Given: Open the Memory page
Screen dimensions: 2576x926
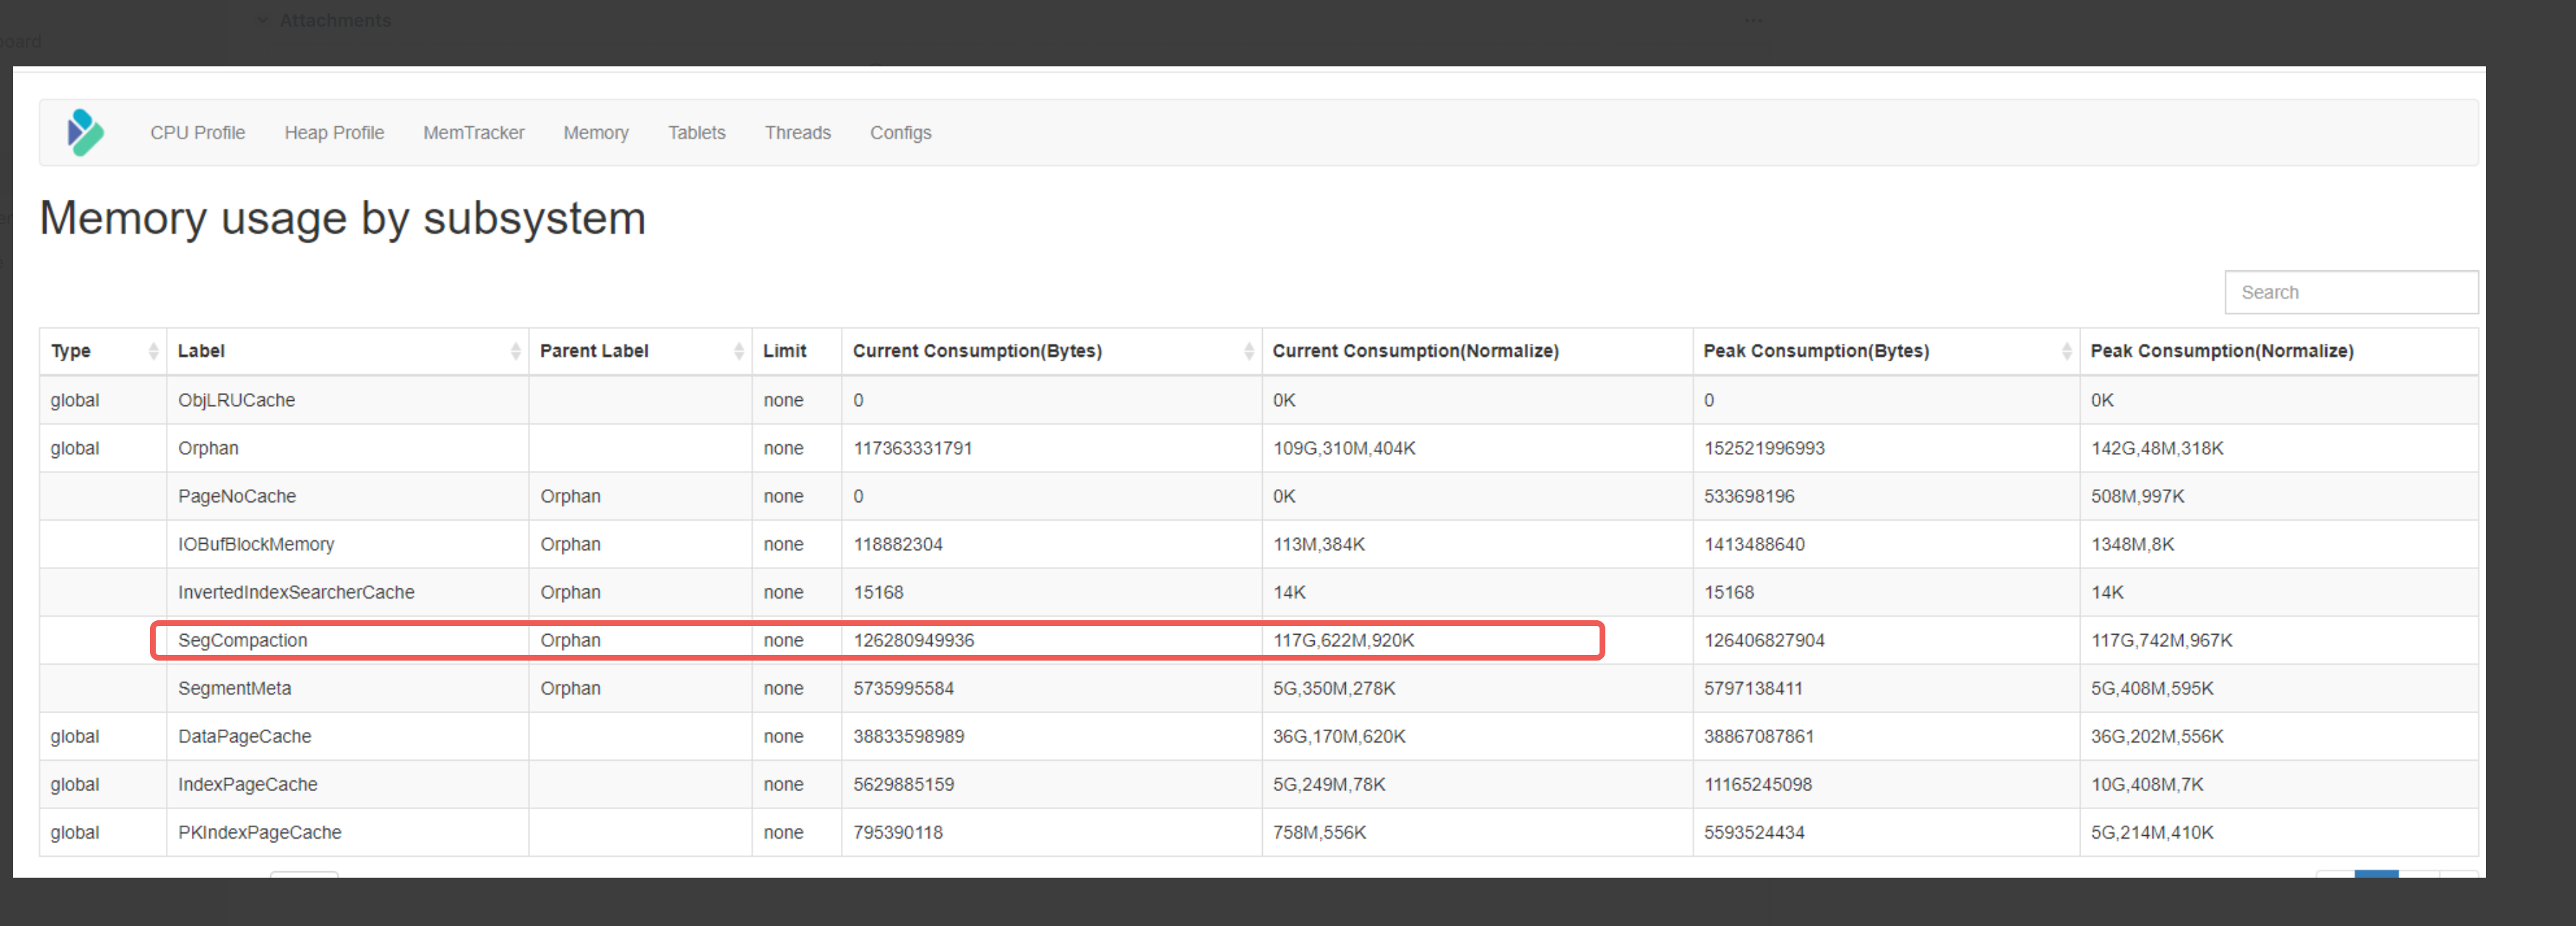Looking at the screenshot, I should click(x=596, y=133).
